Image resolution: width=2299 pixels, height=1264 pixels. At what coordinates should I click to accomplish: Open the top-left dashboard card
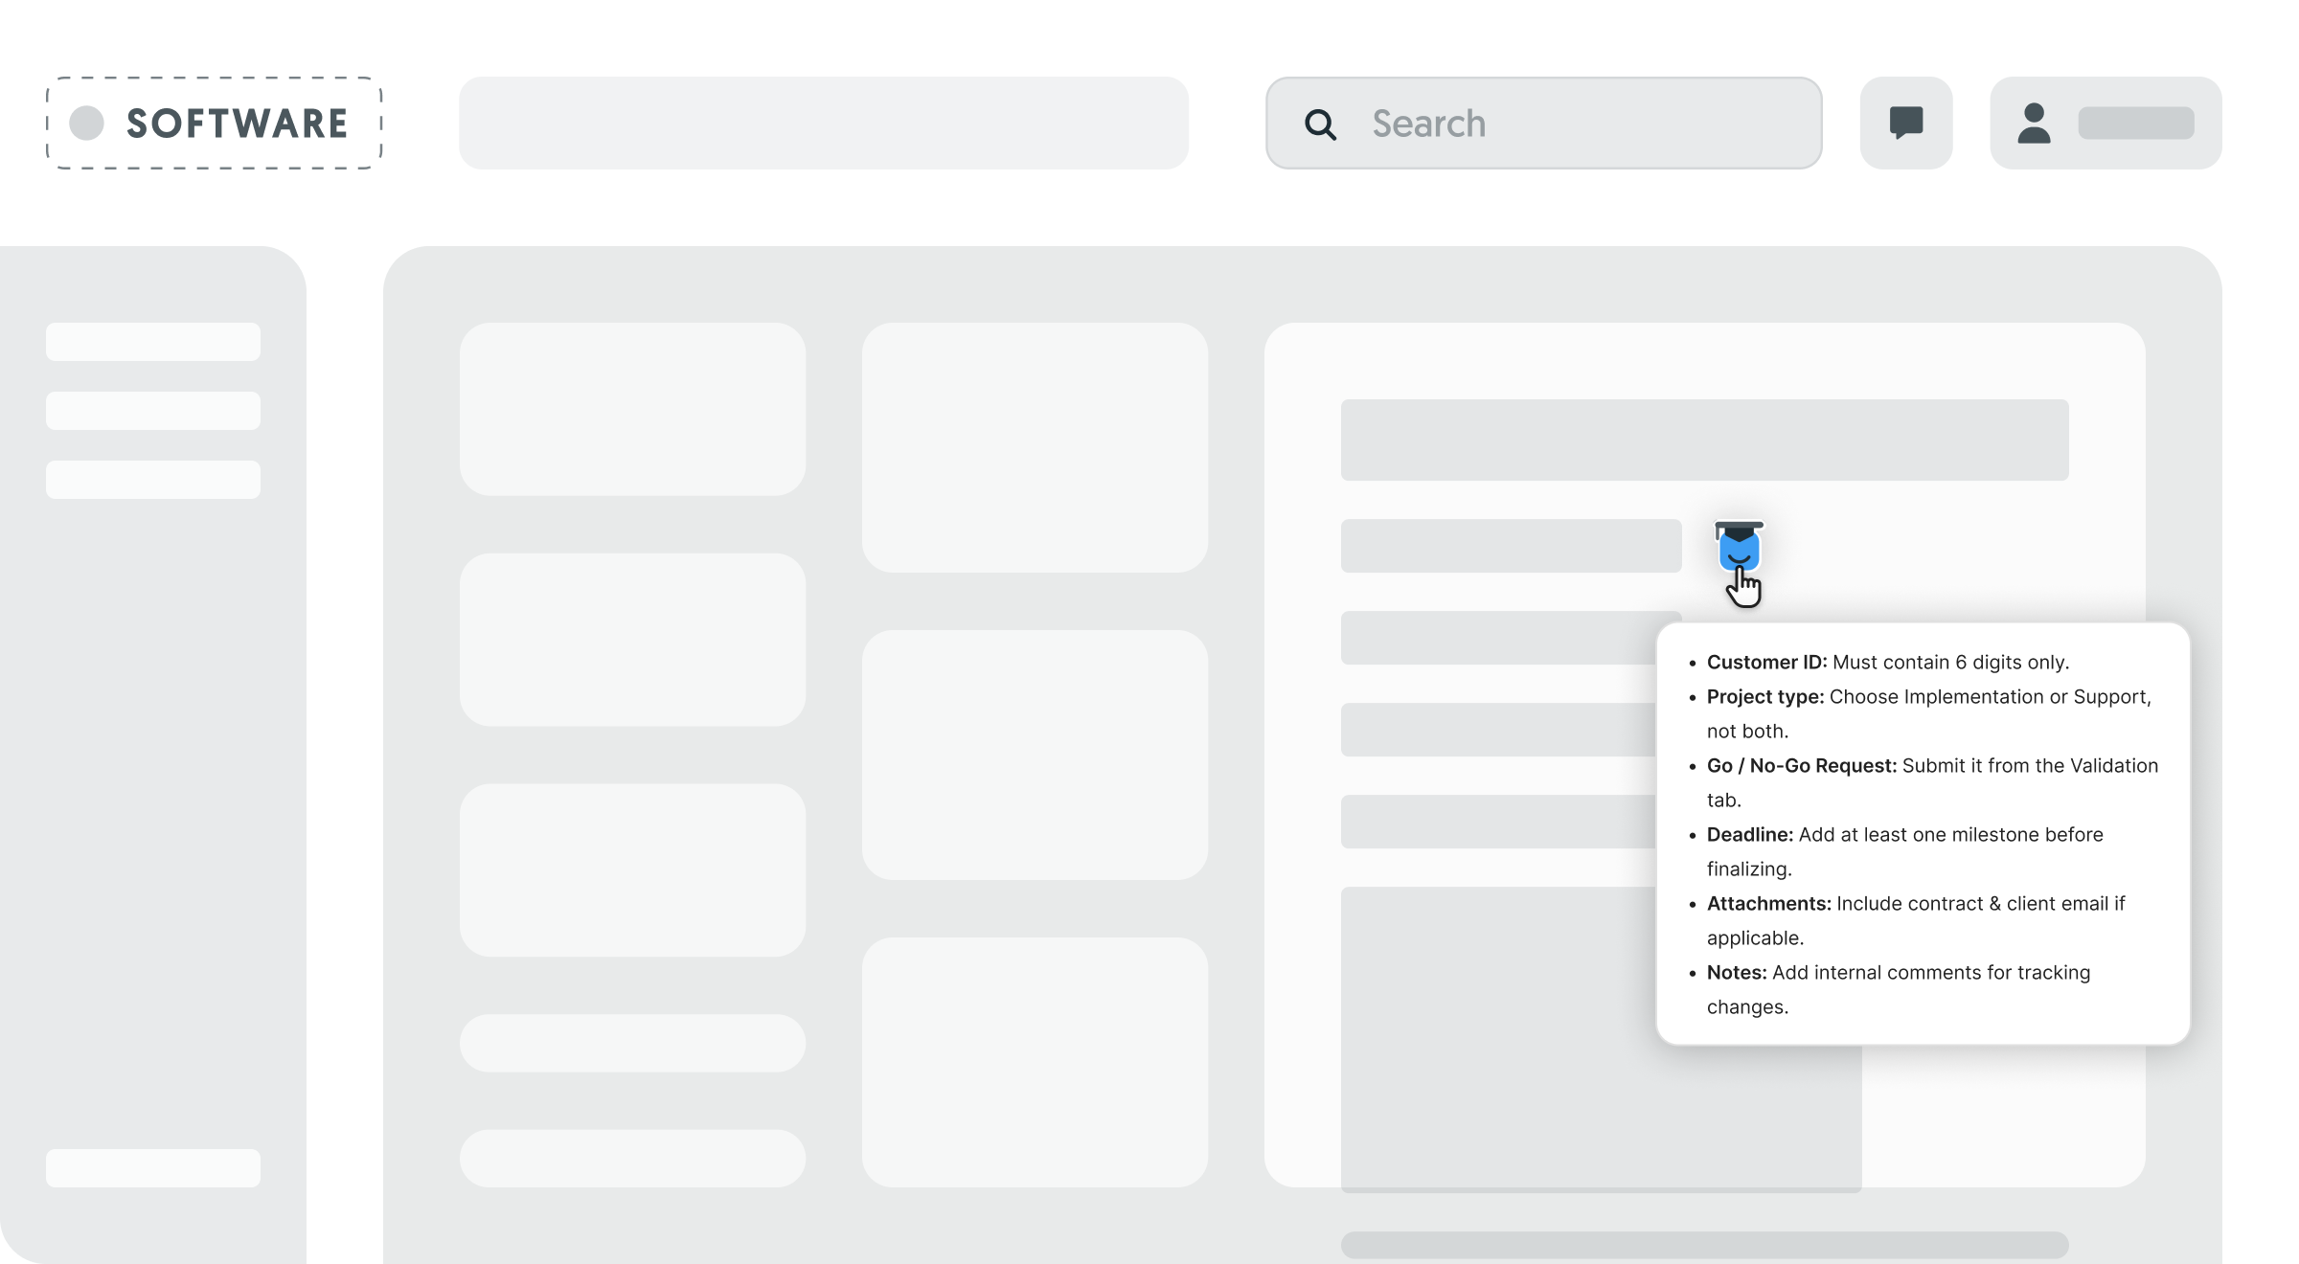pos(632,409)
